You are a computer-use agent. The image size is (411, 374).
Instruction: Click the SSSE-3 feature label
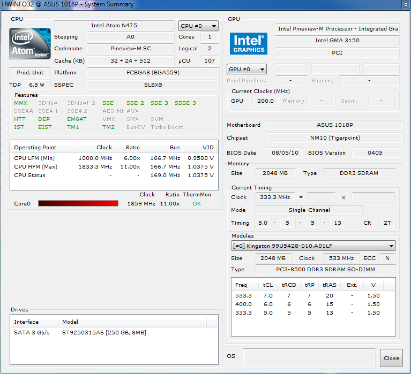(185, 103)
